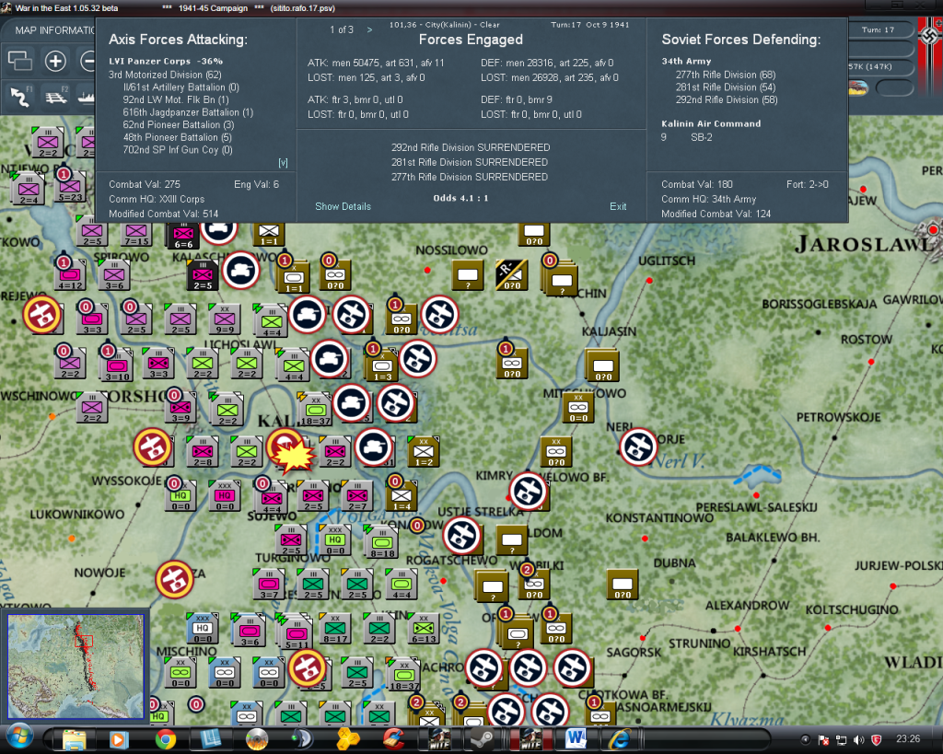This screenshot has height=754, width=943.
Task: Open Windows Start menu orb
Action: [19, 737]
